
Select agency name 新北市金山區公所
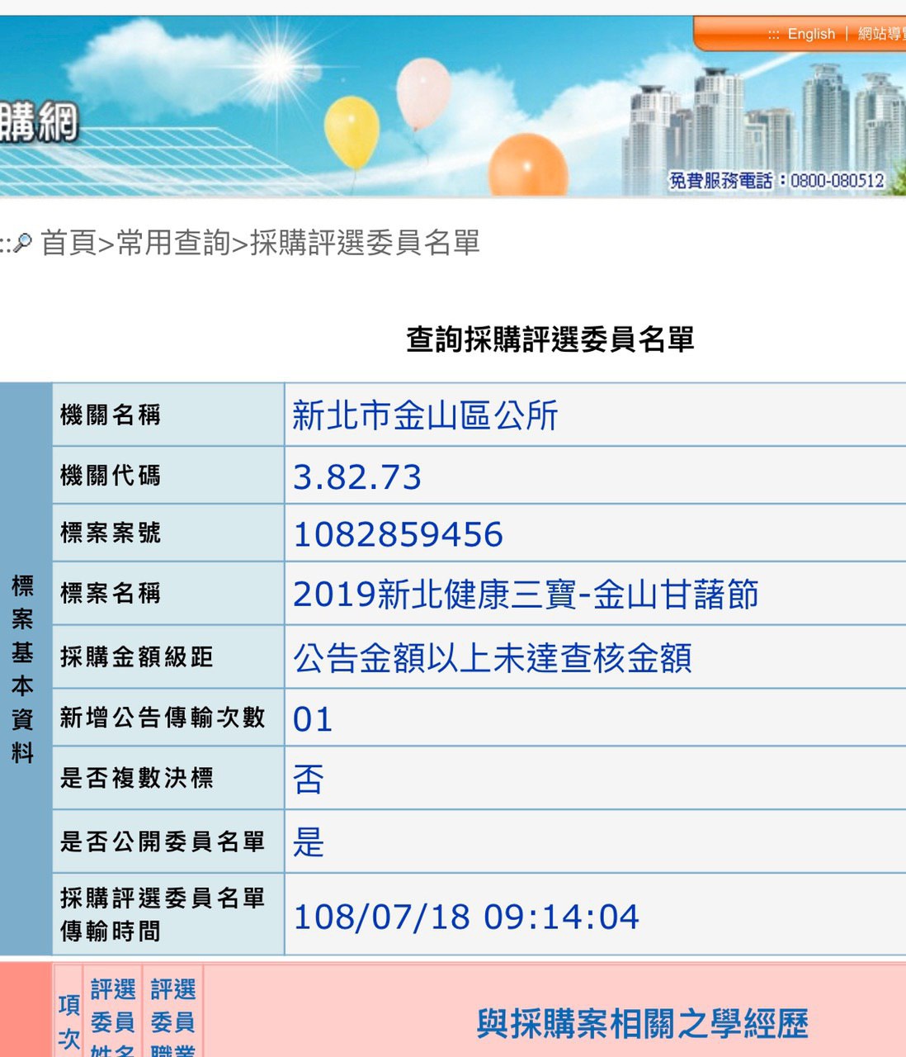pyautogui.click(x=425, y=415)
